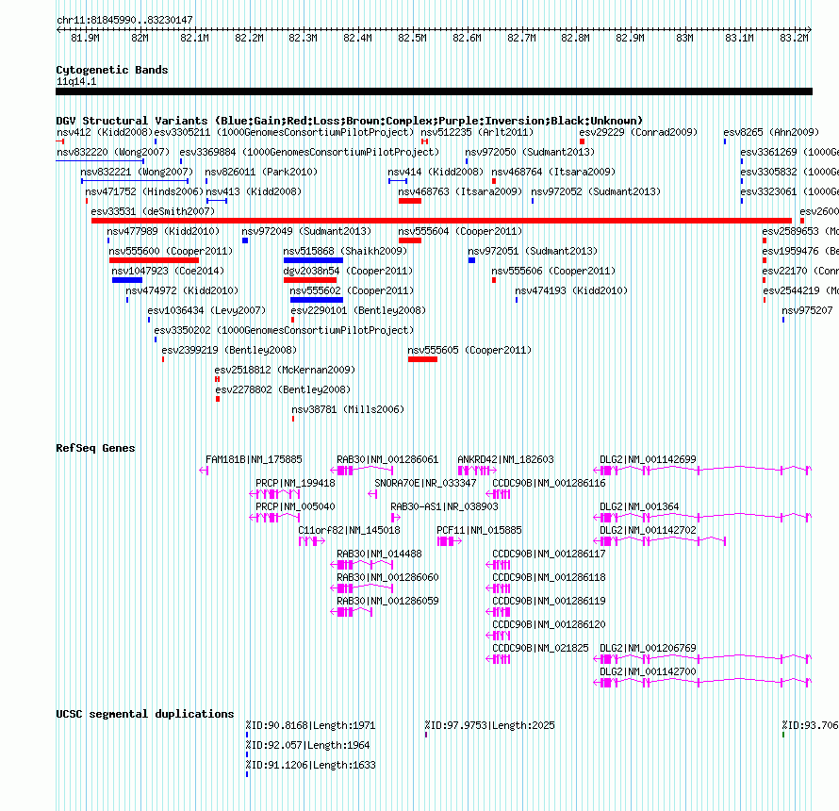Click the nsv468764 (Itsara2009) variant label
Screen dimensions: 839x811
coord(553,172)
